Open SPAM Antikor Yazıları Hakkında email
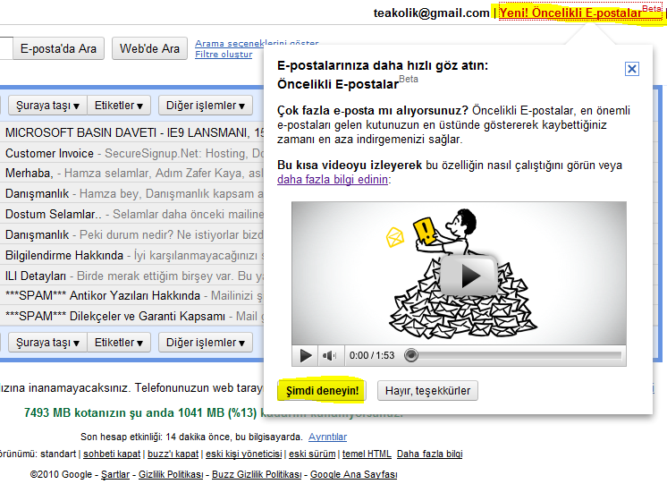 (x=131, y=295)
